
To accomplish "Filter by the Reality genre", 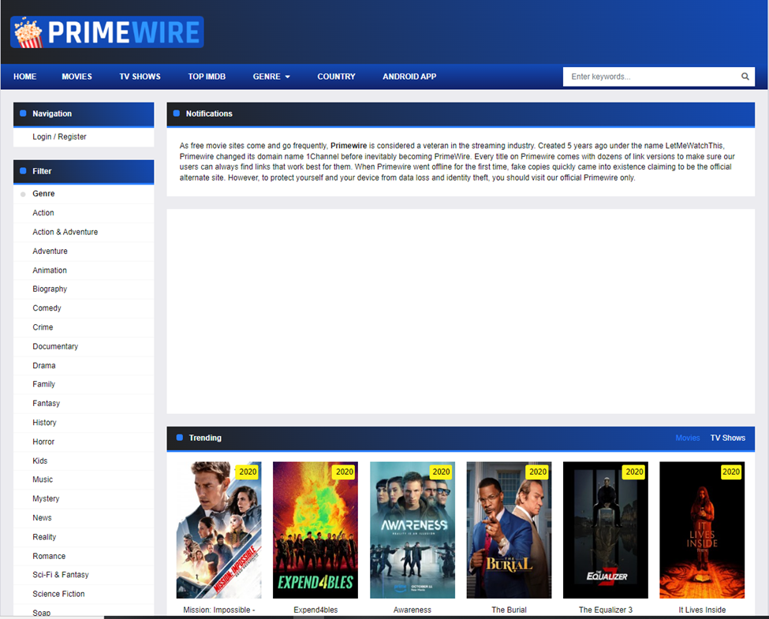I will (x=44, y=537).
